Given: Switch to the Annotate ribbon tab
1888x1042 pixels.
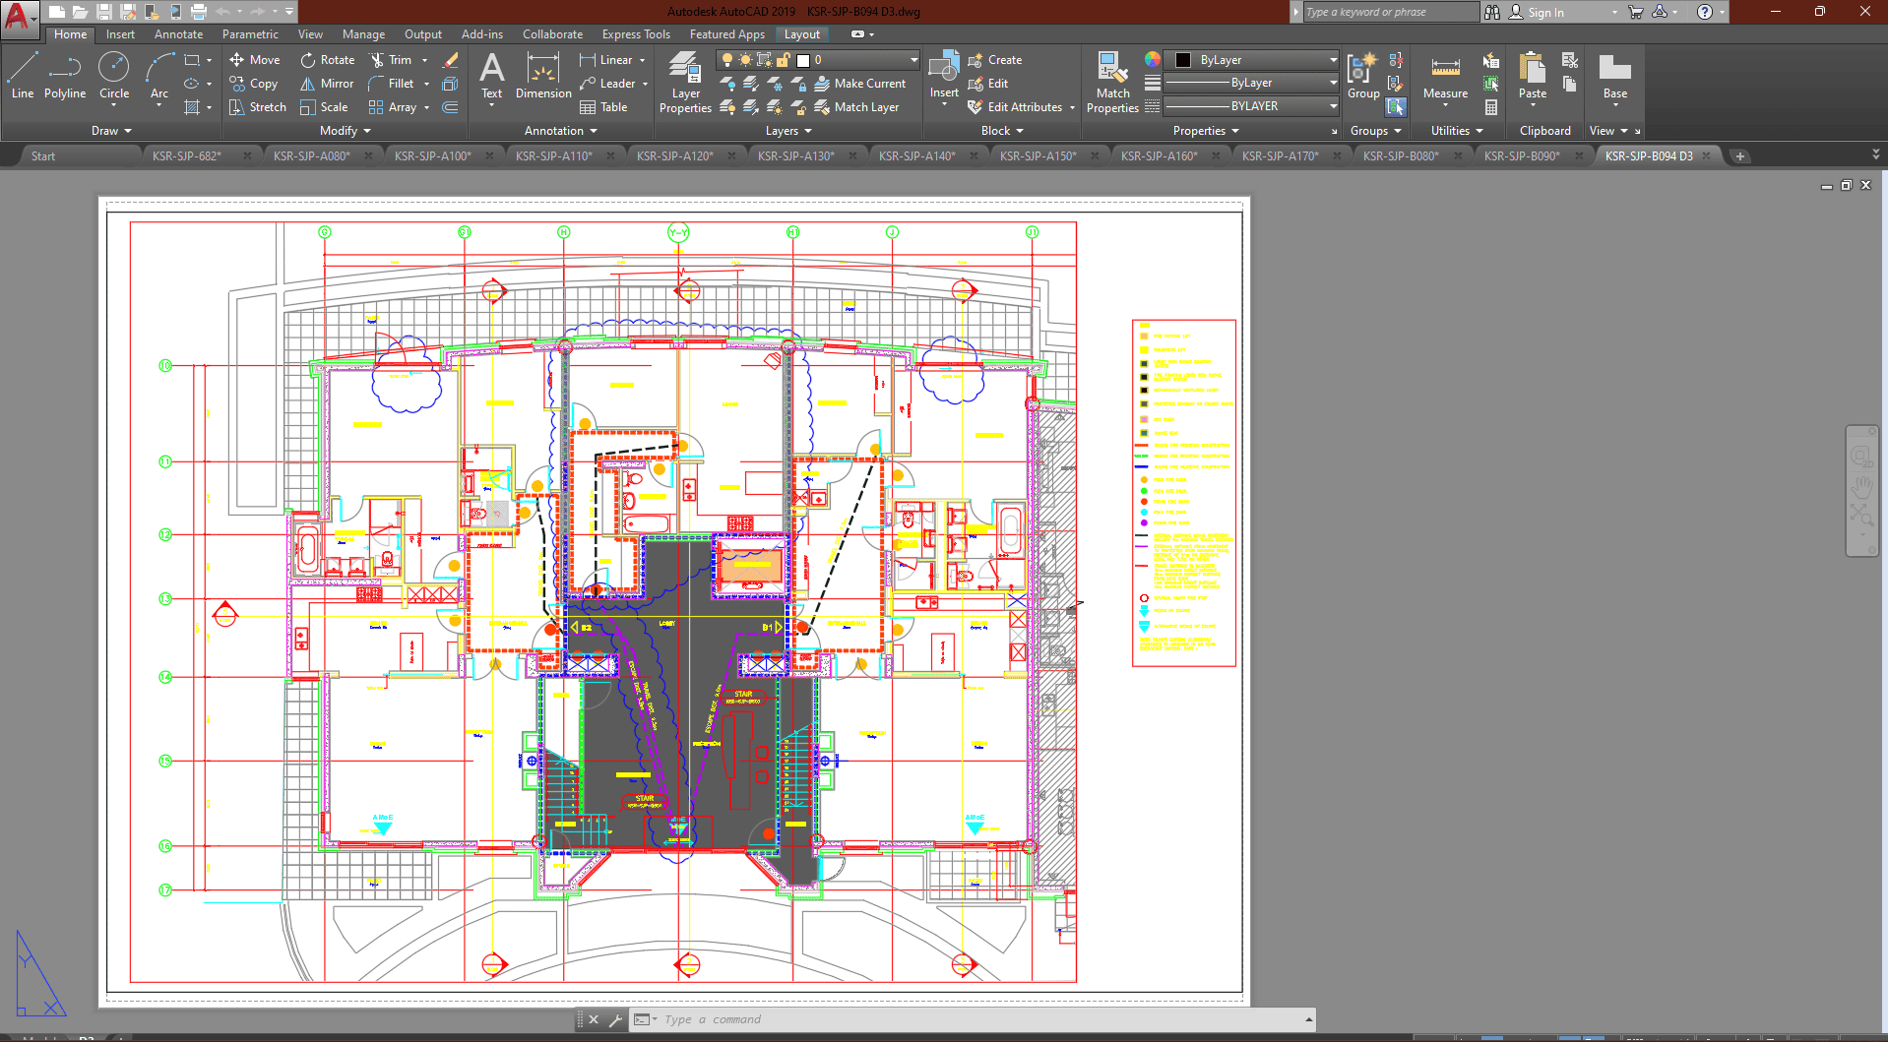Looking at the screenshot, I should pyautogui.click(x=178, y=34).
